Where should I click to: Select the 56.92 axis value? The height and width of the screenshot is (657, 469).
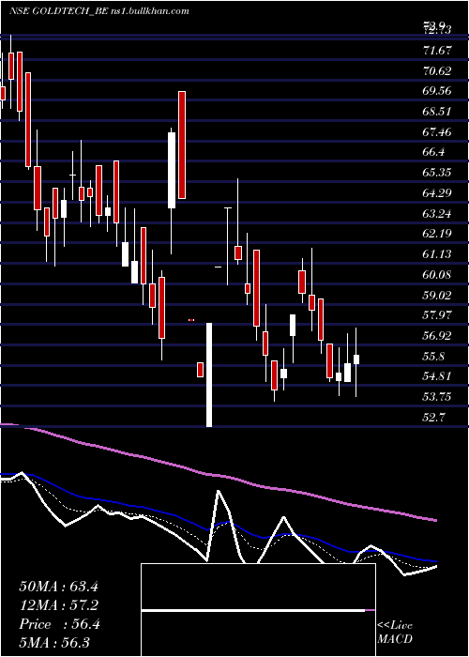[437, 336]
